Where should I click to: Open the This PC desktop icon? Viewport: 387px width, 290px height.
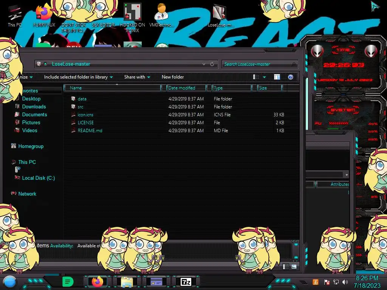(x=15, y=16)
